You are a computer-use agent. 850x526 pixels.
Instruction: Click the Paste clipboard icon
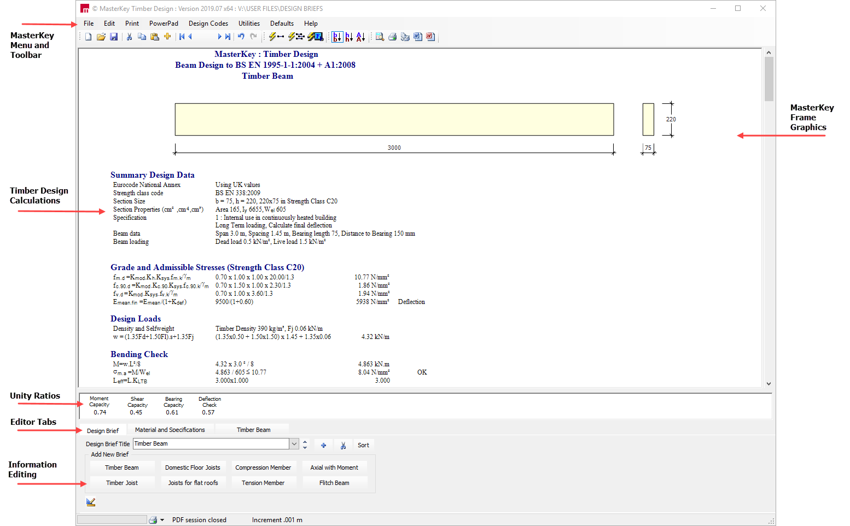pyautogui.click(x=155, y=37)
